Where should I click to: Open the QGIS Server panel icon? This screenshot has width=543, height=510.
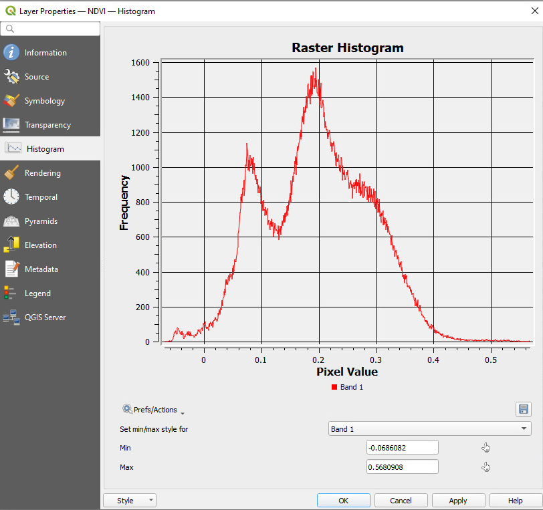(13, 317)
